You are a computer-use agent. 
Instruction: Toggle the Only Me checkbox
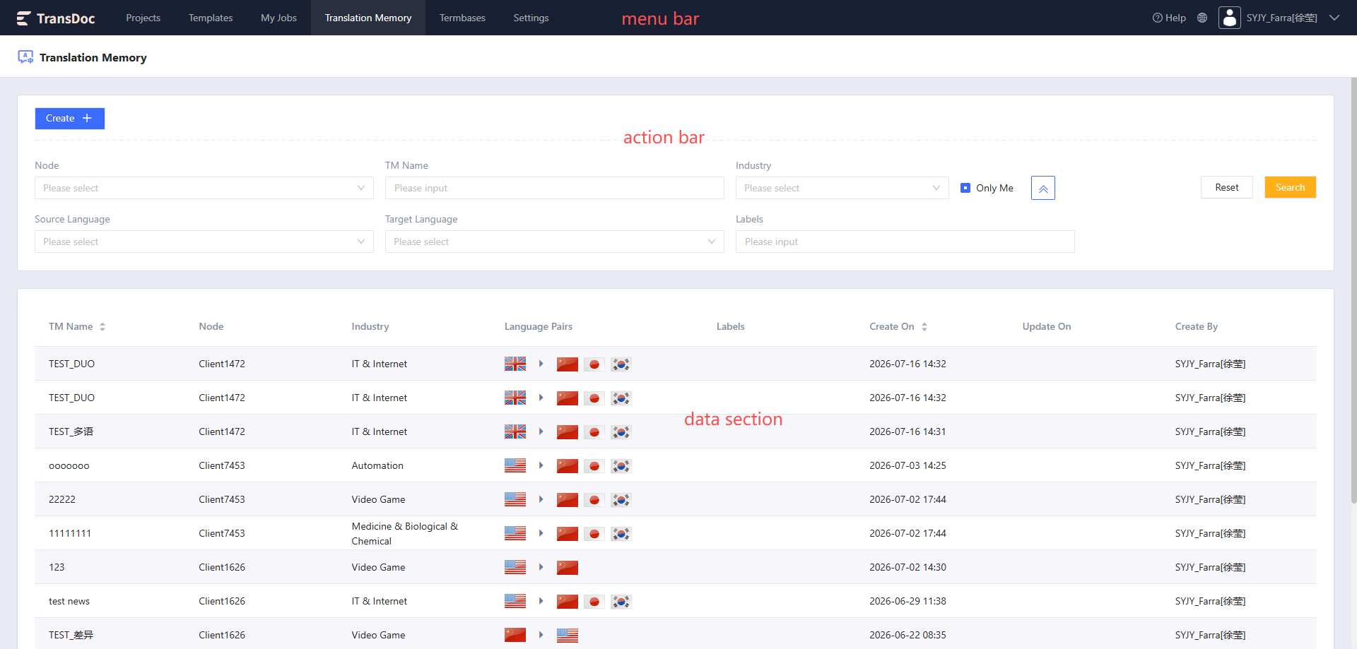(x=965, y=188)
